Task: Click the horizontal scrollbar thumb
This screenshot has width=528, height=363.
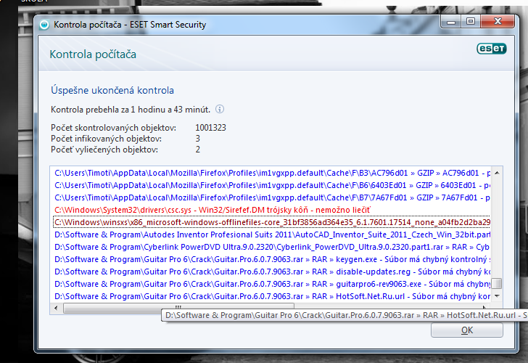Action: [178, 307]
